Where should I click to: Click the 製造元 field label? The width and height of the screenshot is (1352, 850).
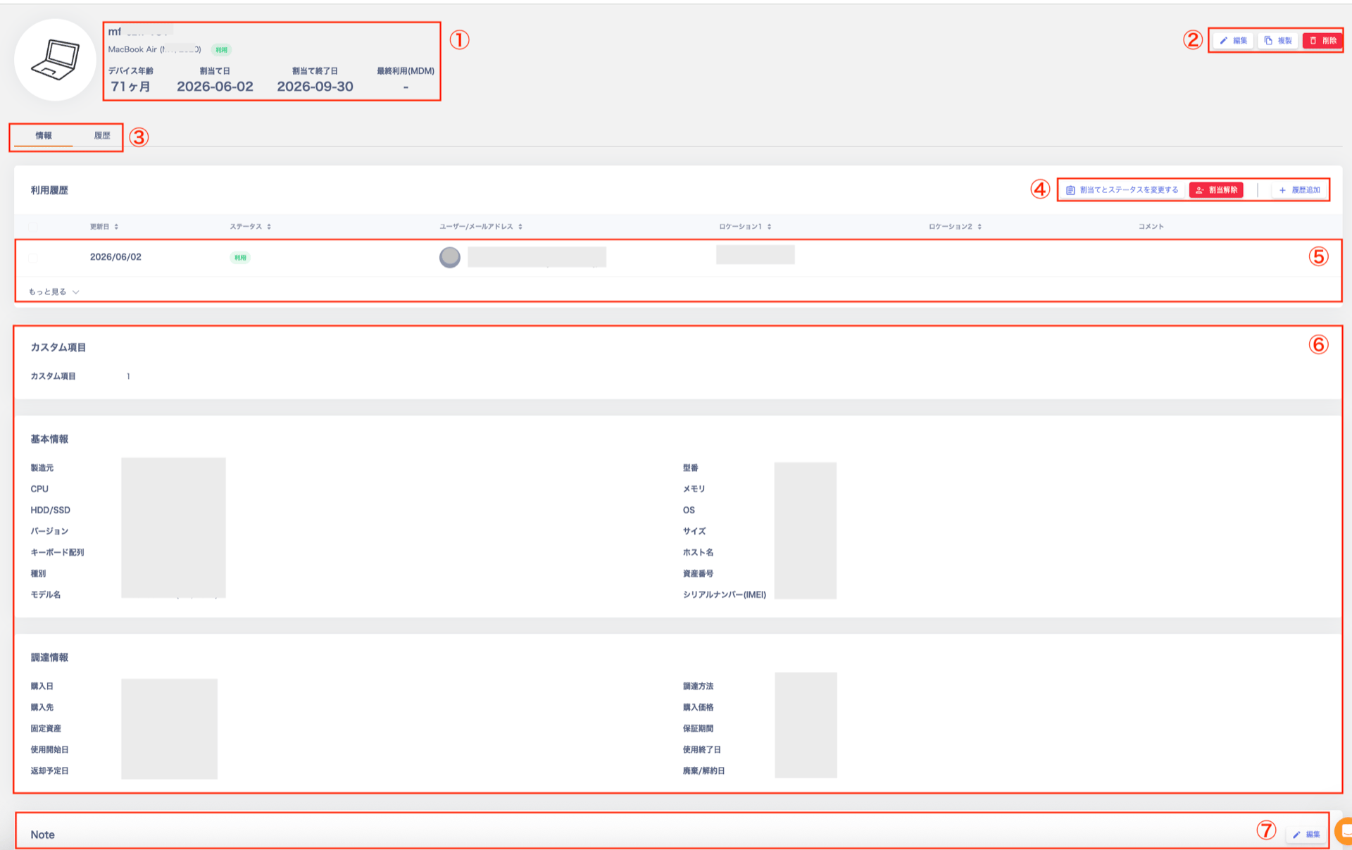point(42,468)
